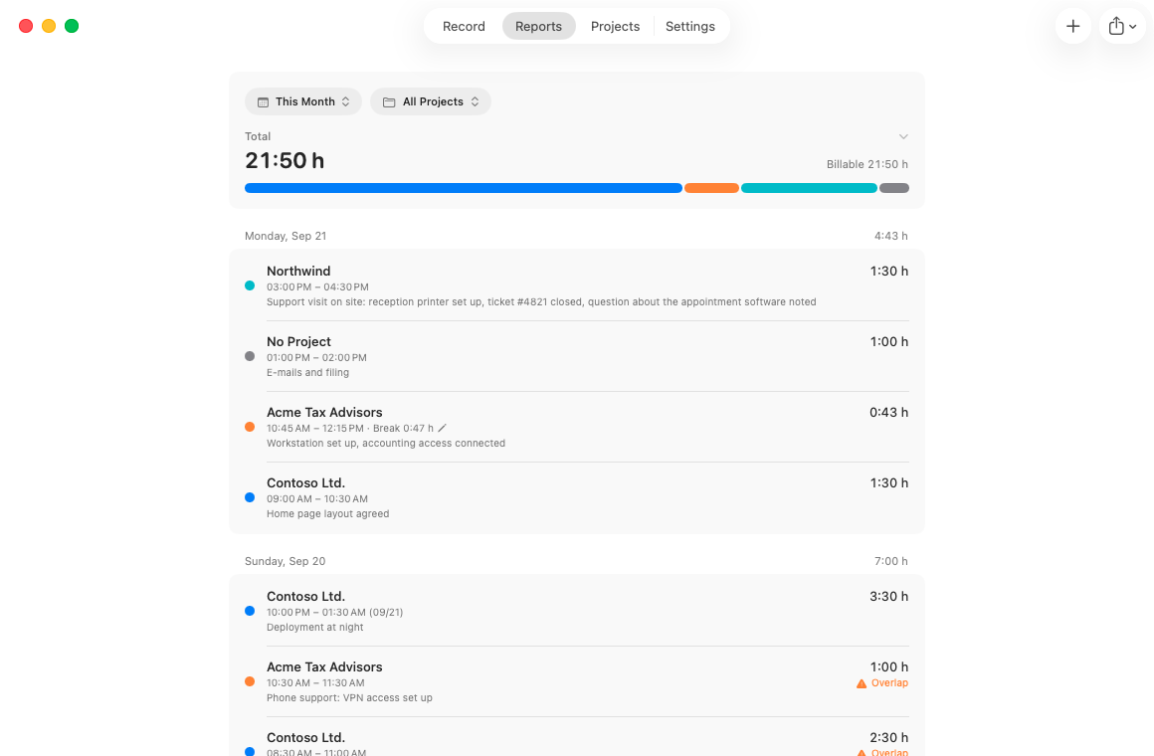
Task: Open Acme Phone support VPN entry
Action: click(x=577, y=681)
